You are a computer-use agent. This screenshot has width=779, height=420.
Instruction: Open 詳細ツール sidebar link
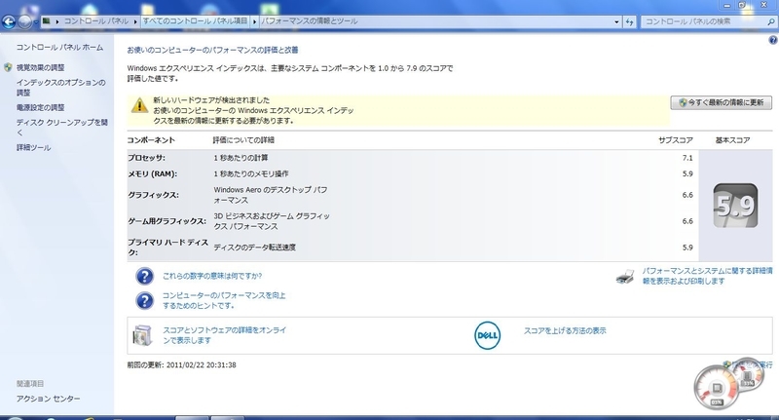tap(33, 147)
